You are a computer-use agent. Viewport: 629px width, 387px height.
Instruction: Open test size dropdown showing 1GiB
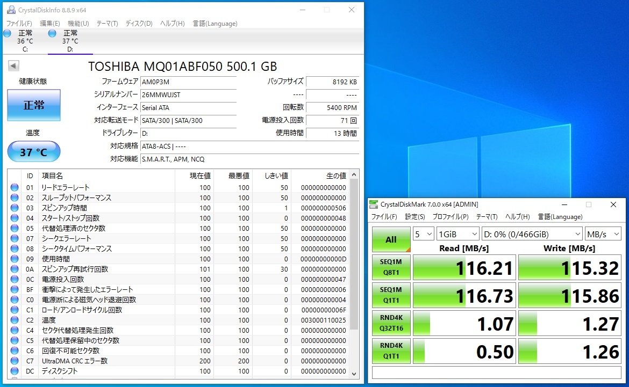coord(458,234)
